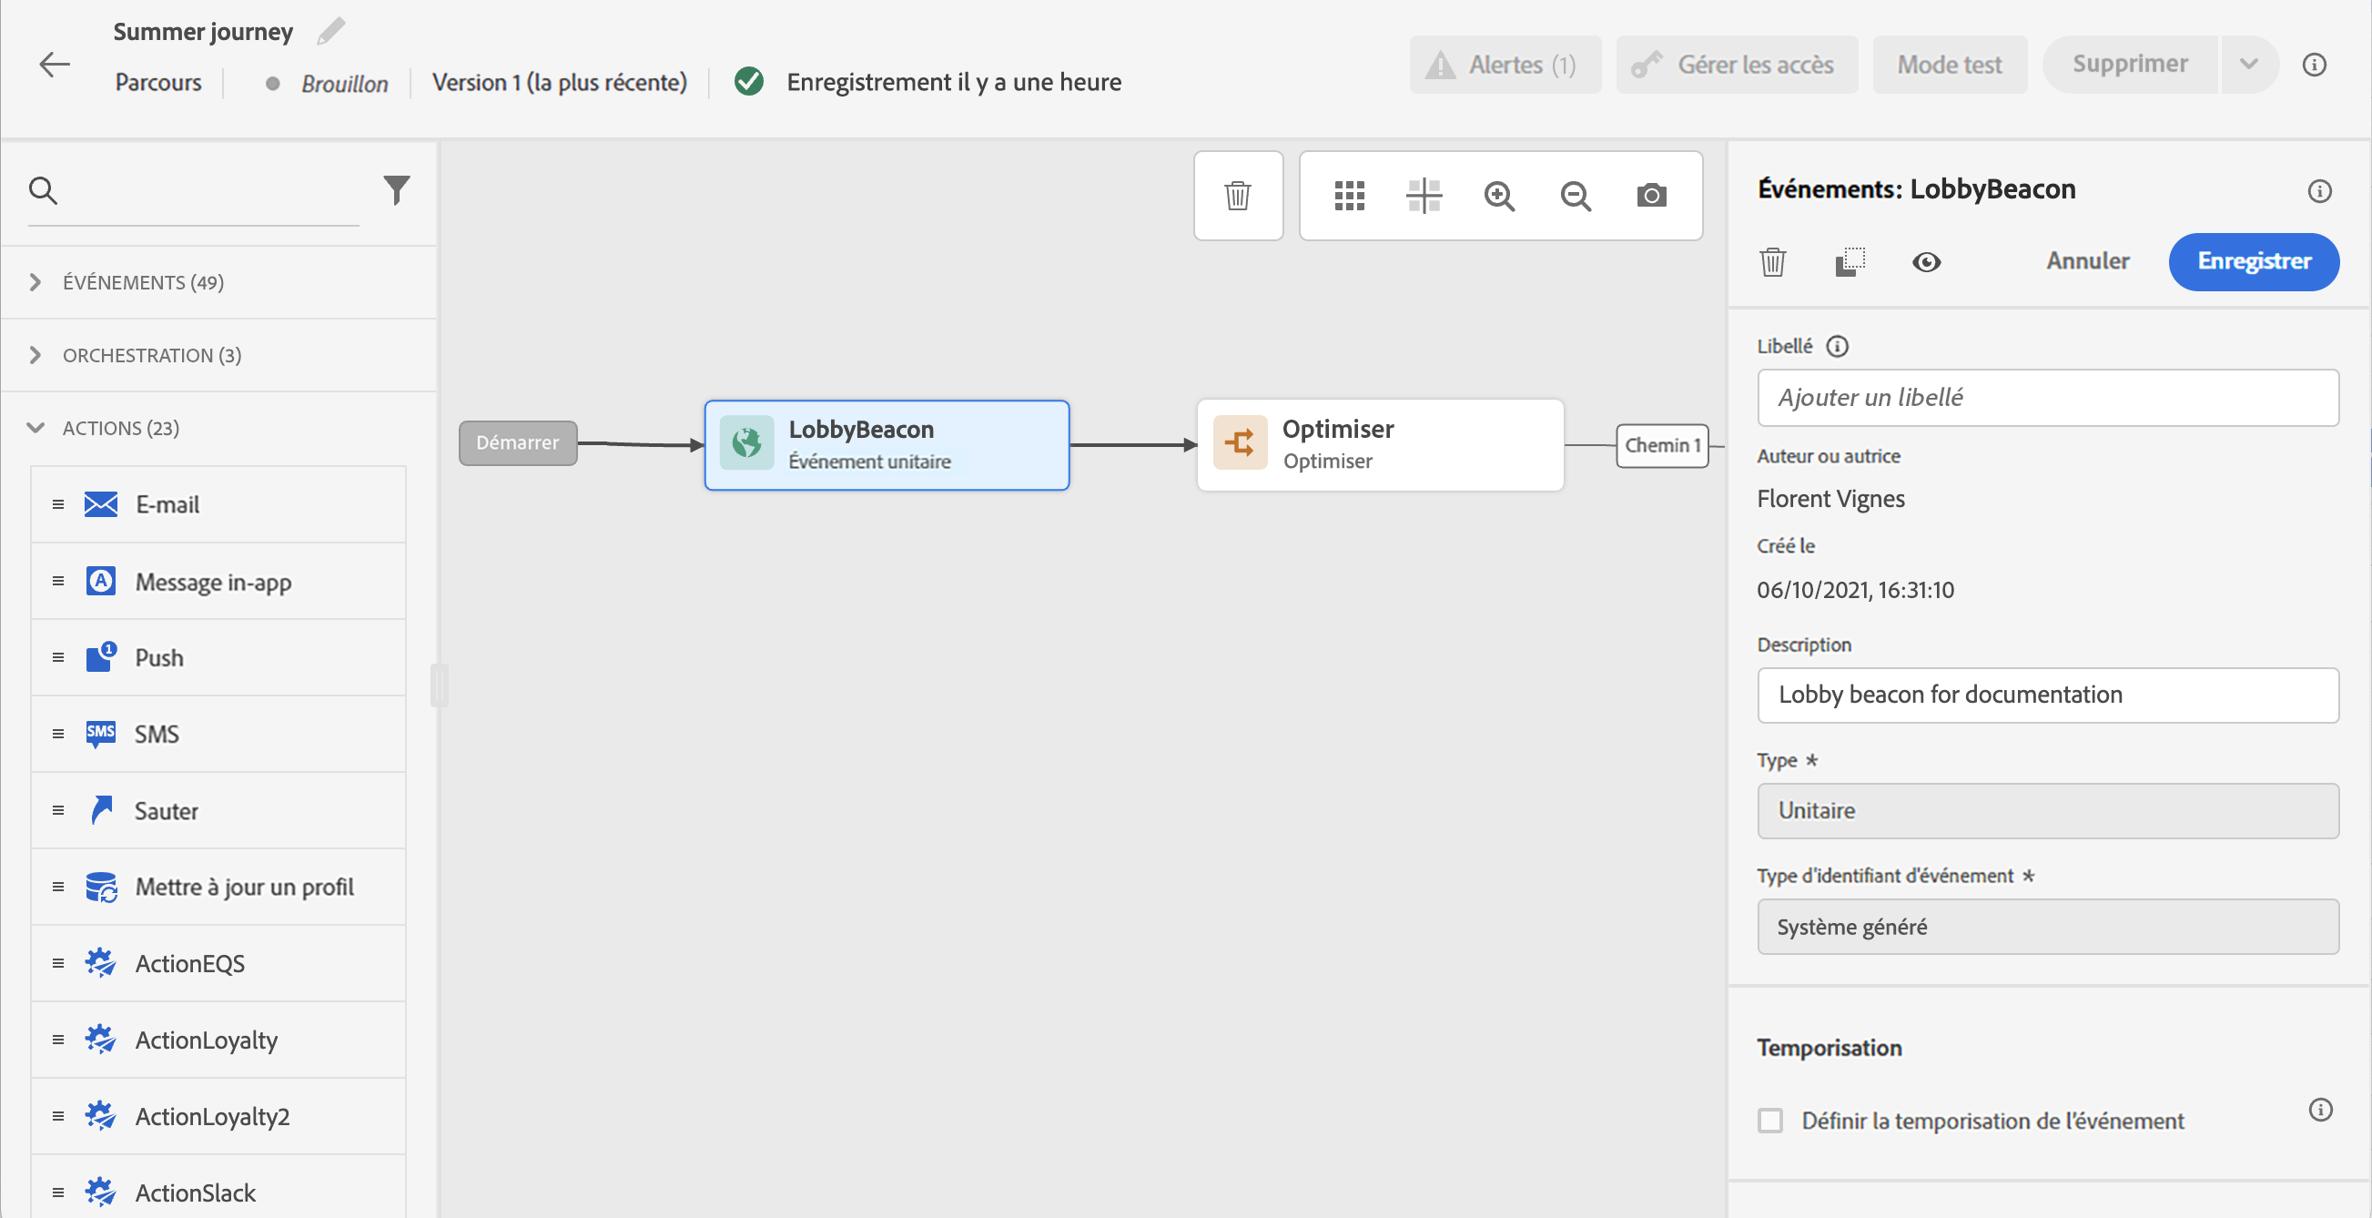Take a canvas screenshot with camera icon
This screenshot has height=1218, width=2372.
[1651, 195]
